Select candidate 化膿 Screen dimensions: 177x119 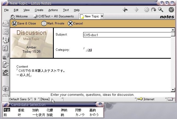50,110
